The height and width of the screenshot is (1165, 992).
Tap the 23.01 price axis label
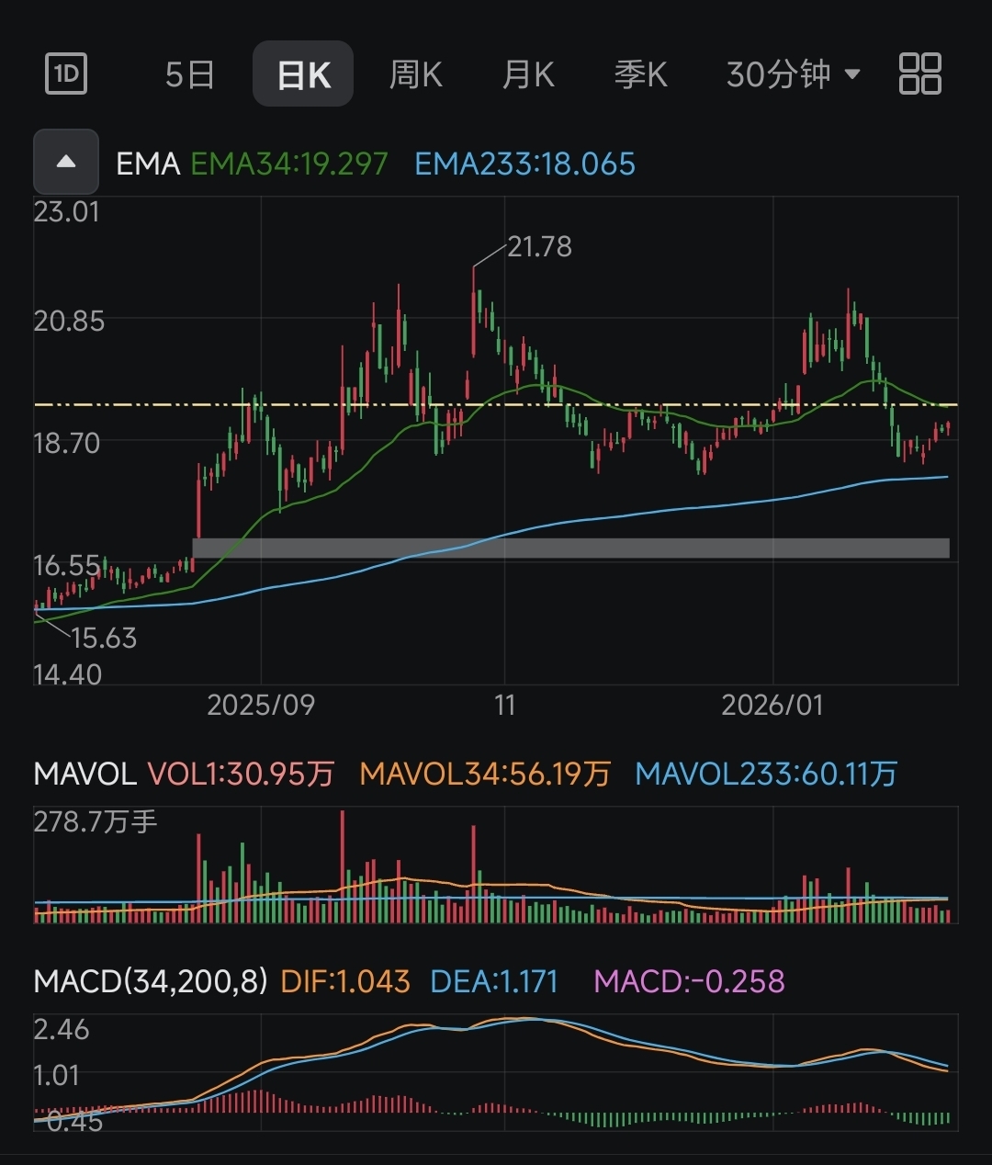click(x=66, y=212)
